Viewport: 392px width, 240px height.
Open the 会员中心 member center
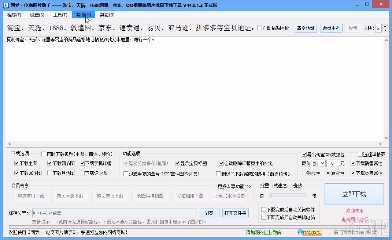pos(331,28)
